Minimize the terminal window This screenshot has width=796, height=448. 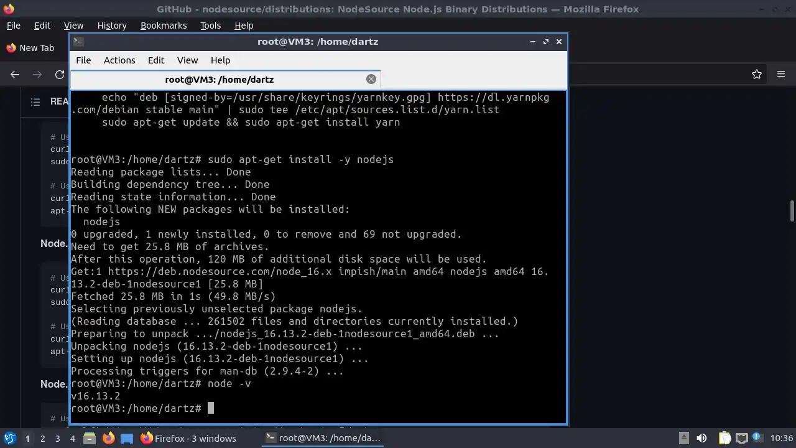coord(532,42)
